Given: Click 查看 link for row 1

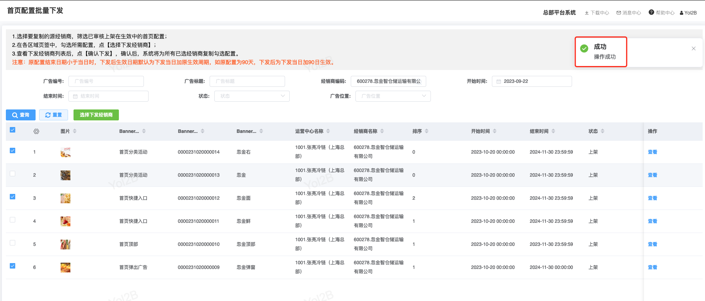Looking at the screenshot, I should [652, 152].
